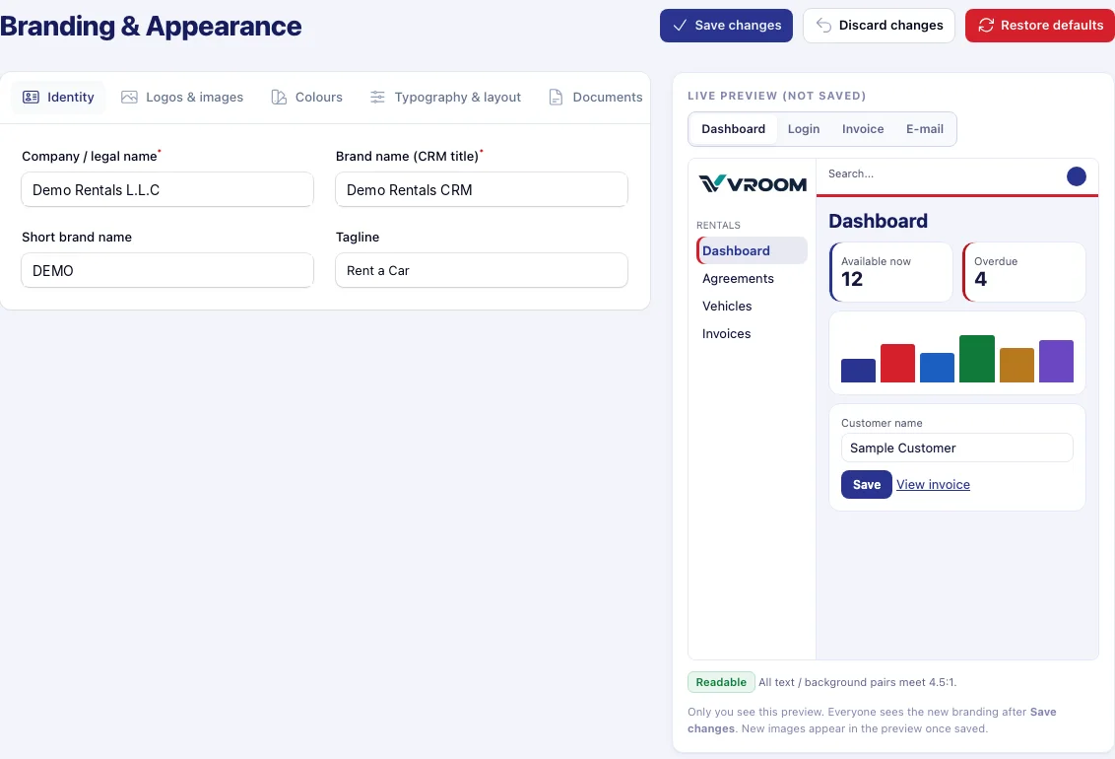Click the round user avatar in preview

tap(1076, 176)
